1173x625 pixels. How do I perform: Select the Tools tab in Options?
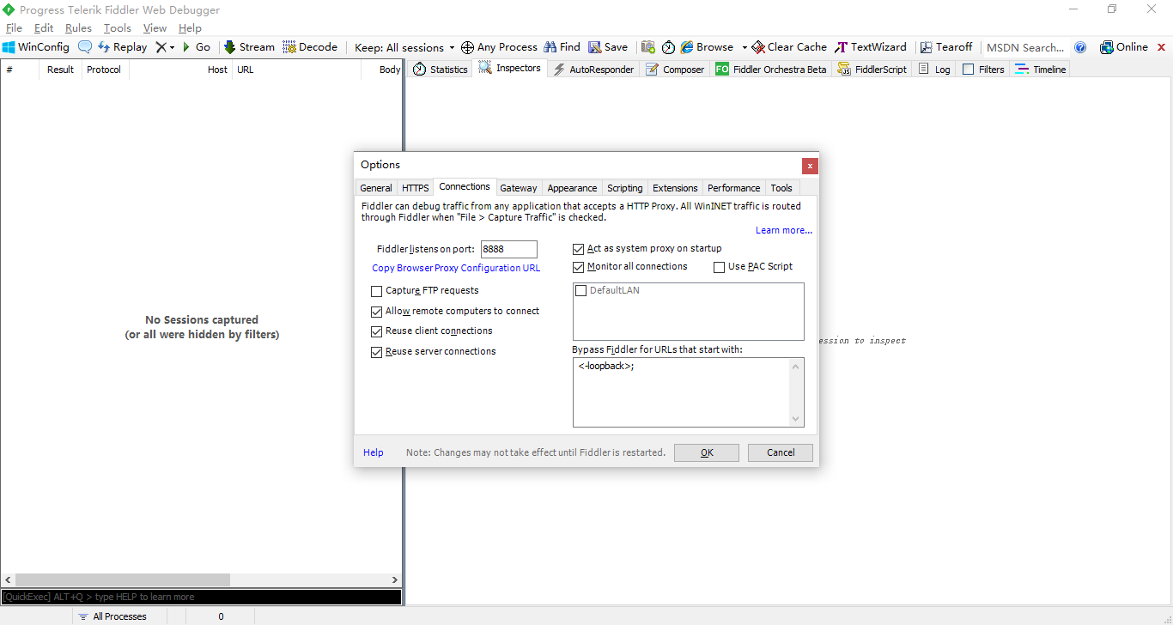pos(781,188)
